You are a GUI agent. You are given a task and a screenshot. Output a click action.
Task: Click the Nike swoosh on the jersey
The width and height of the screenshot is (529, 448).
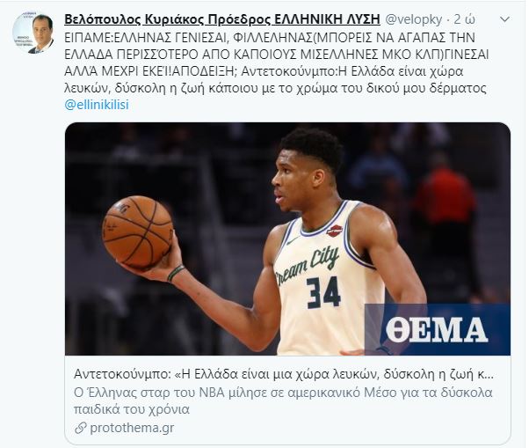tap(292, 240)
